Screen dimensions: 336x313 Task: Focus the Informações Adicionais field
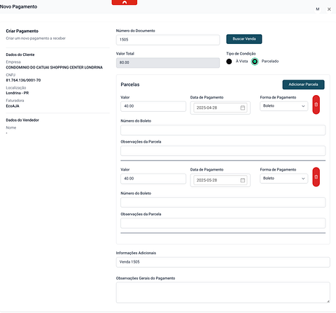(223, 262)
